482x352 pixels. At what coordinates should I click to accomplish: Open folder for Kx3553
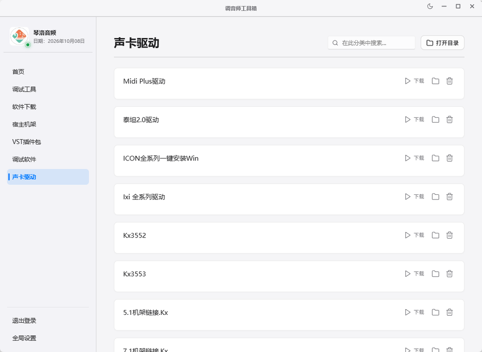(435, 273)
